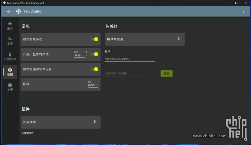Click the 插件 section heading
The height and width of the screenshot is (145, 251).
(x=26, y=109)
